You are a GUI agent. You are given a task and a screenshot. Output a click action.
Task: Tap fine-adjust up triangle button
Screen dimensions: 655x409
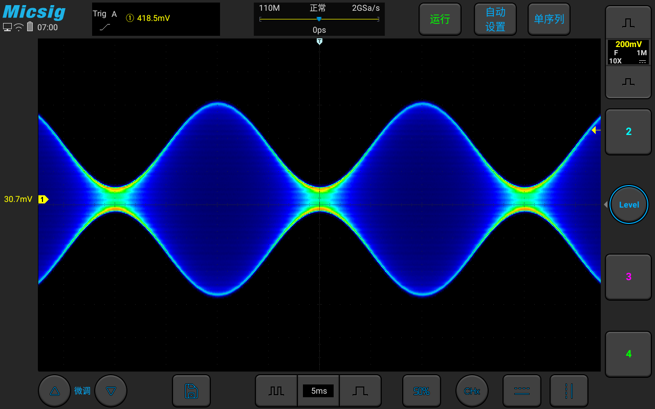[x=55, y=391]
